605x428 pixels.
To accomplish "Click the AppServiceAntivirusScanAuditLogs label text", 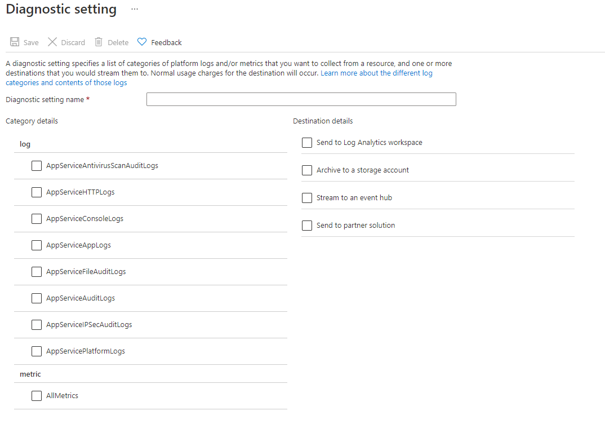I will pyautogui.click(x=103, y=166).
